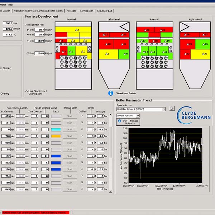The width and height of the screenshot is (215, 215).
Task: Click the 417.5 °C temperature field
Action: click(x=8, y=34)
